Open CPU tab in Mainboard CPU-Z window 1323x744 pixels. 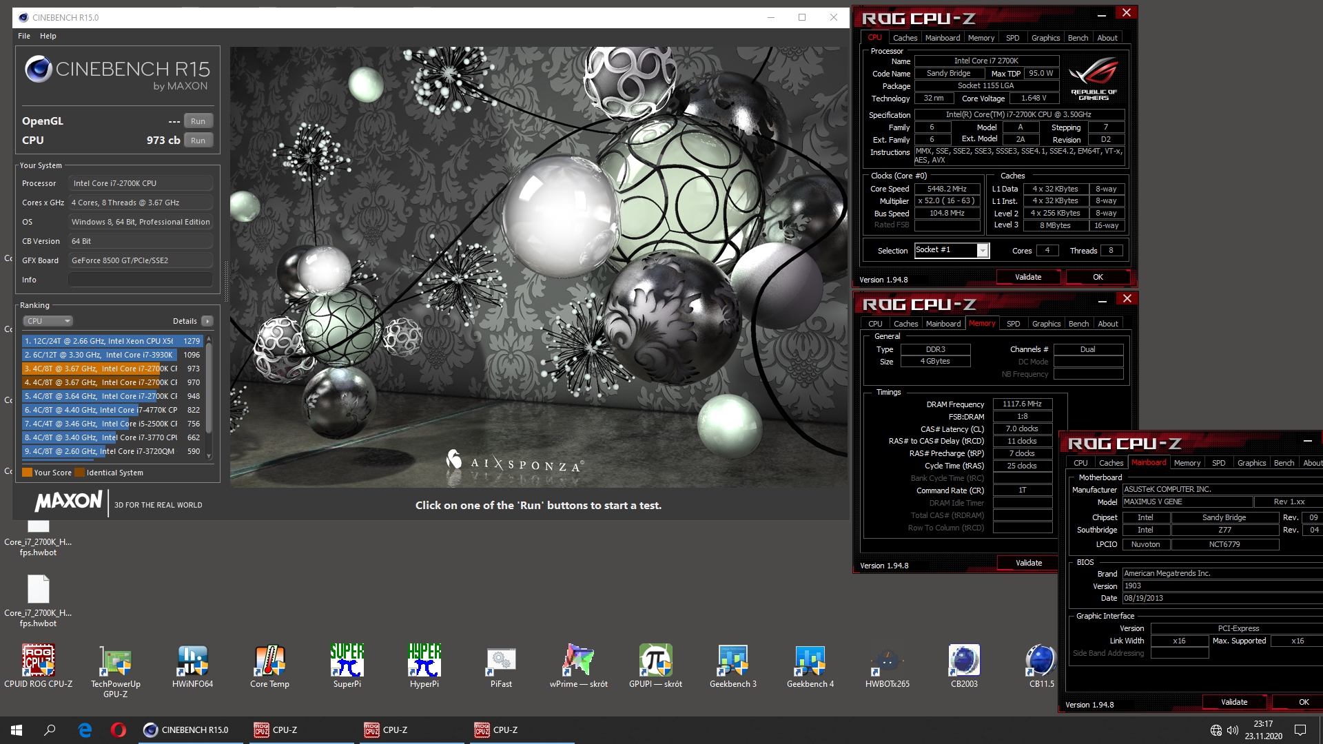(x=1080, y=463)
